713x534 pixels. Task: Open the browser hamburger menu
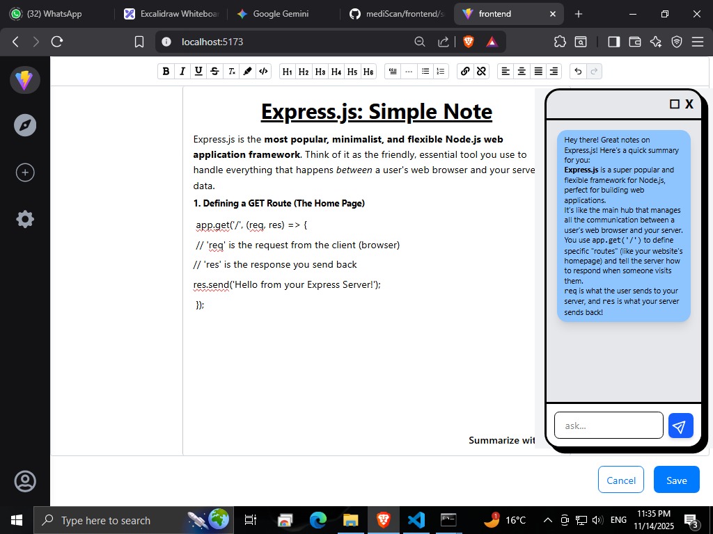(x=698, y=42)
